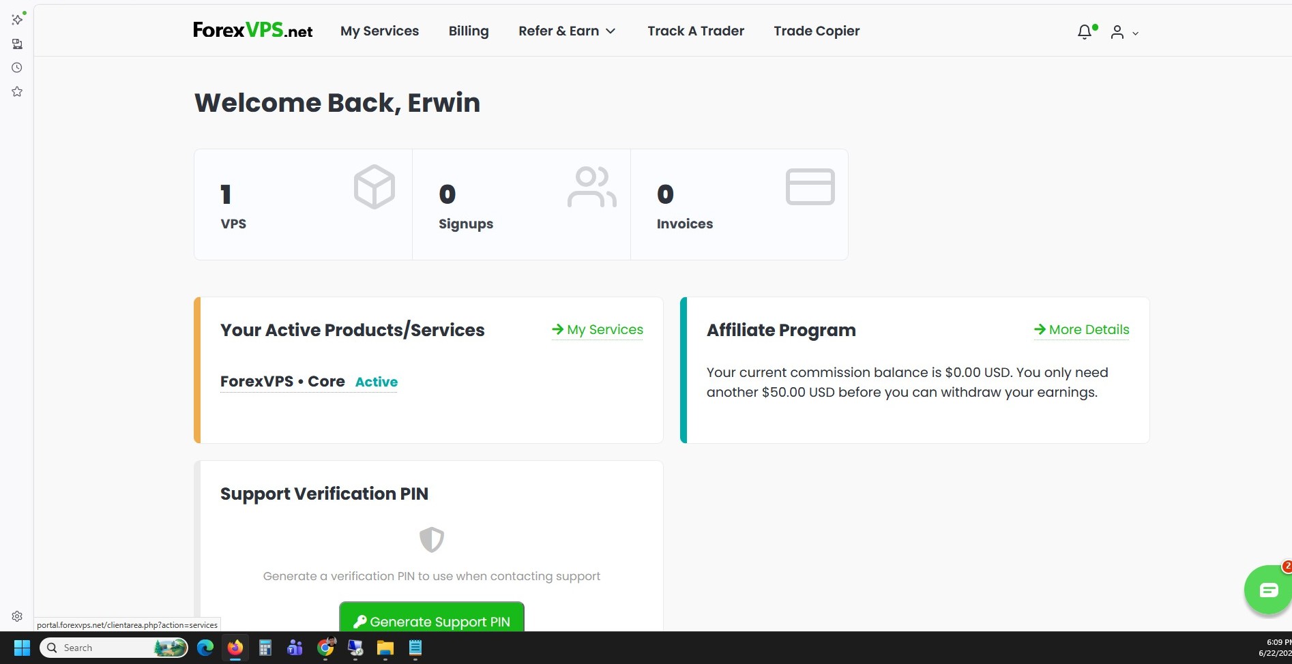
Task: Open the 0 Invoices stat card
Action: pos(739,205)
